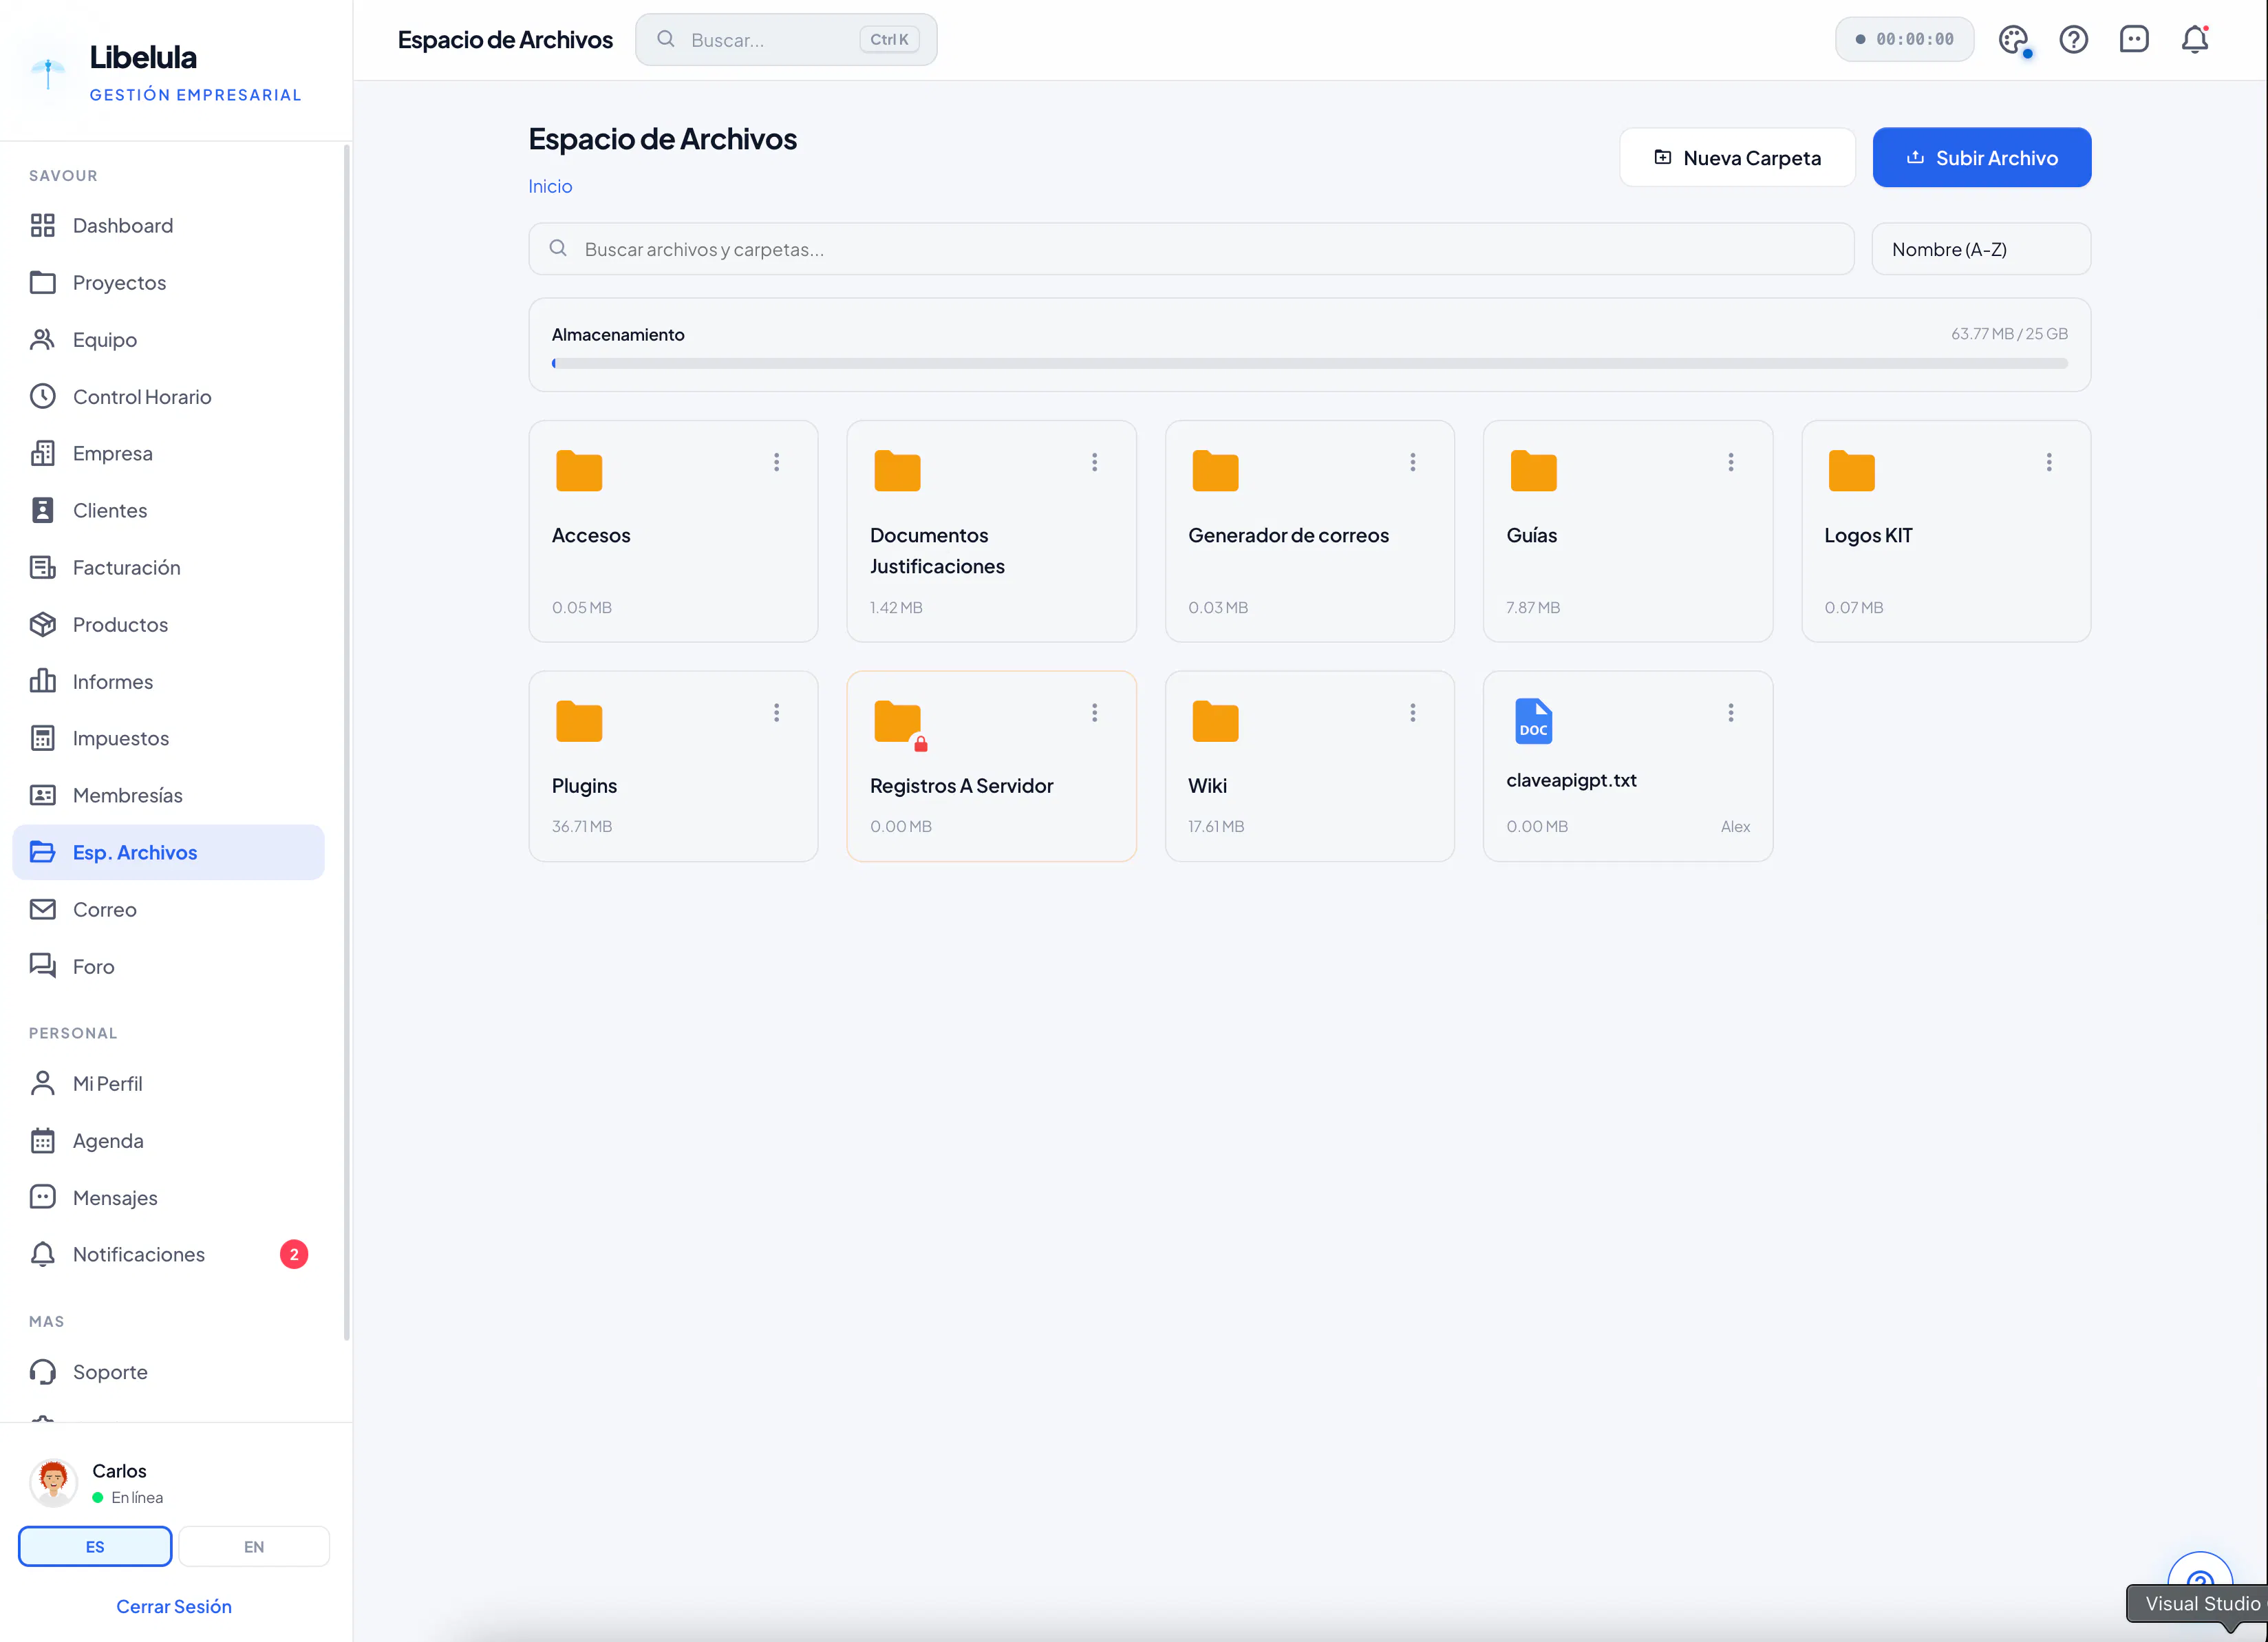Click the Foro speech bubbles icon
The image size is (2268, 1642).
[x=42, y=966]
